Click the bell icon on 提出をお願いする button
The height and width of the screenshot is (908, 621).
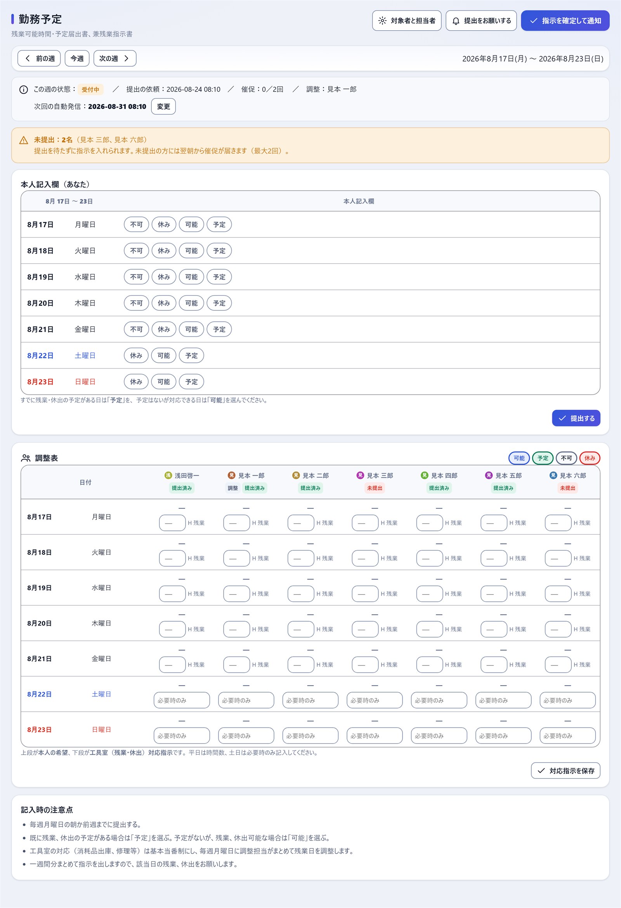(456, 21)
